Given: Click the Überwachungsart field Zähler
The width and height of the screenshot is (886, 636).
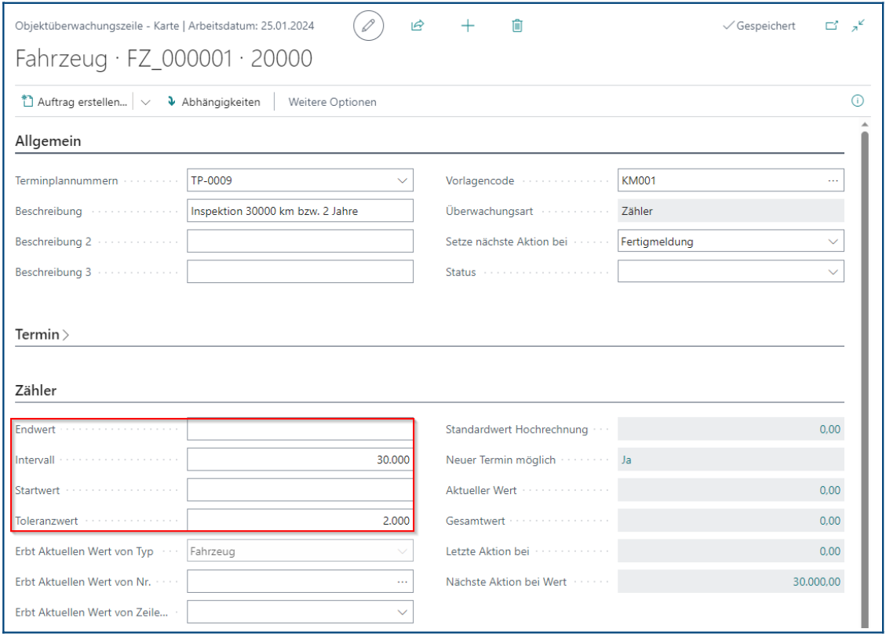Looking at the screenshot, I should click(731, 211).
